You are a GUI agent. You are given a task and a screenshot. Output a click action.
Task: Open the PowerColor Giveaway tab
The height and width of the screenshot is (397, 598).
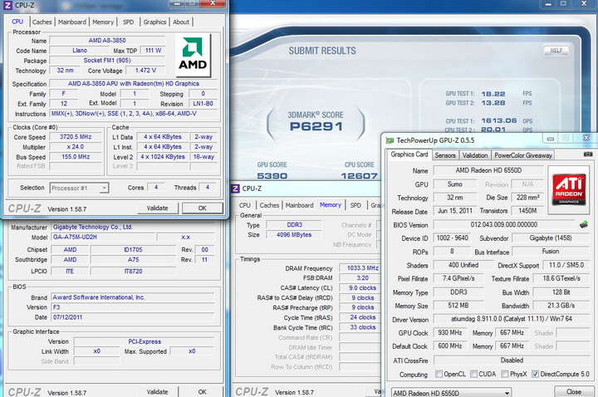525,154
